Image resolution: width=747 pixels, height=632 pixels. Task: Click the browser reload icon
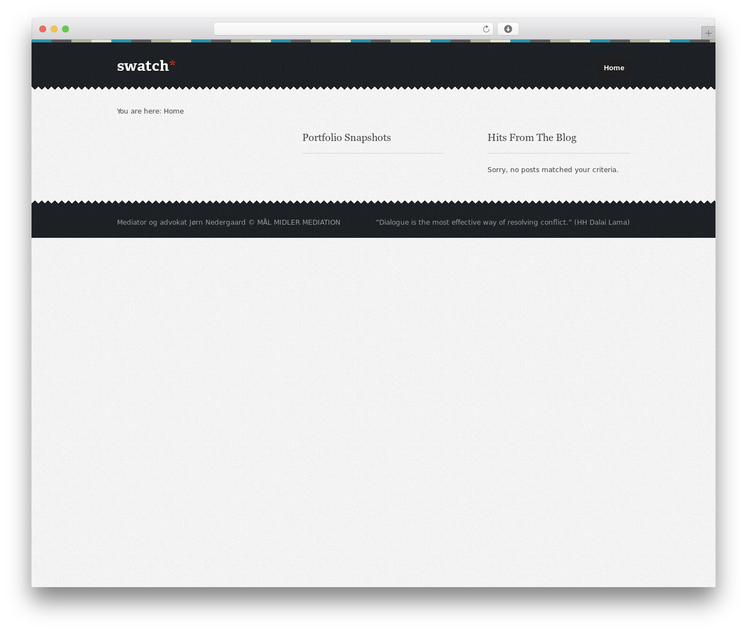point(486,29)
